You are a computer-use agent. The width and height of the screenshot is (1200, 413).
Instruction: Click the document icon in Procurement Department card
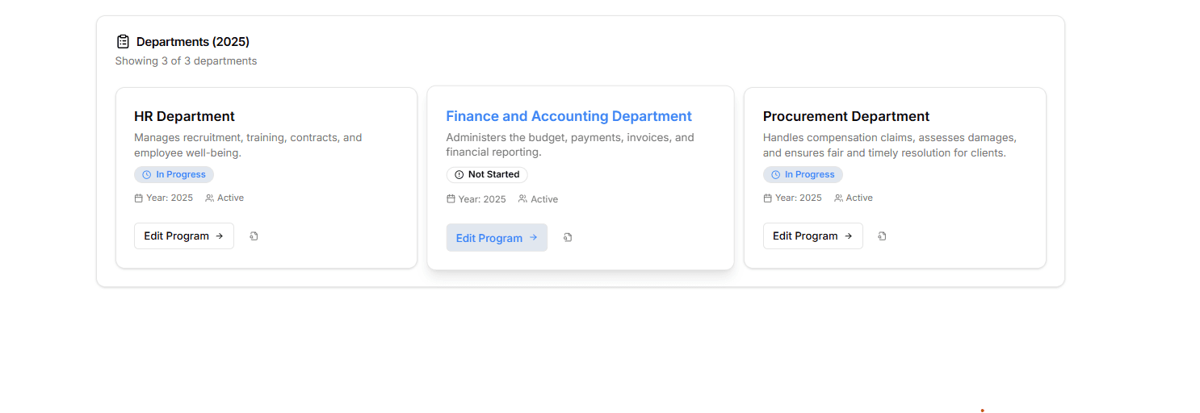pos(882,236)
